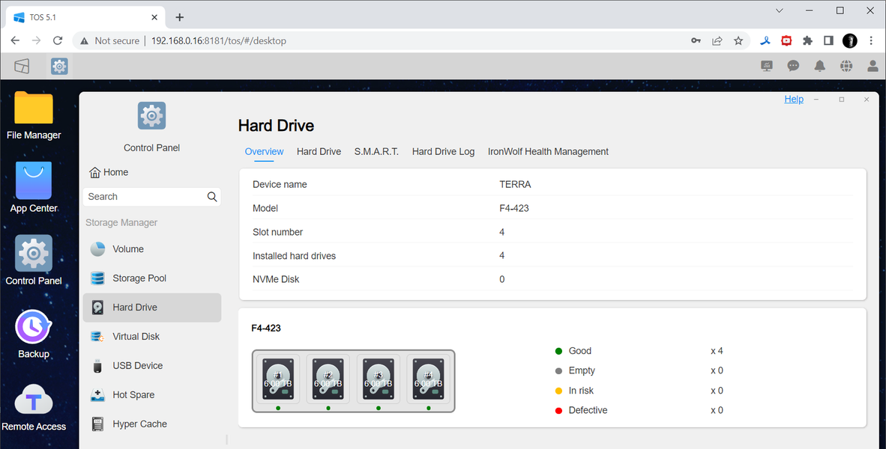Open the Backup desktop application
The width and height of the screenshot is (886, 449).
click(33, 334)
